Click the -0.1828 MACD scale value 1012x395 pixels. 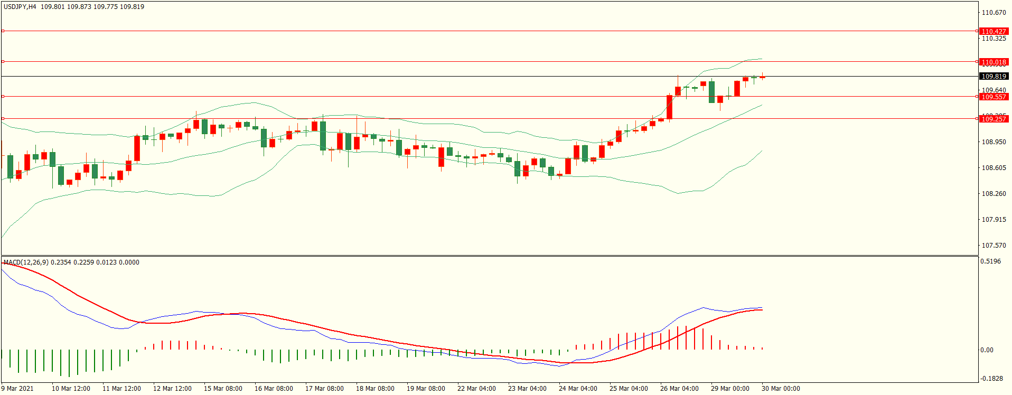[991, 379]
